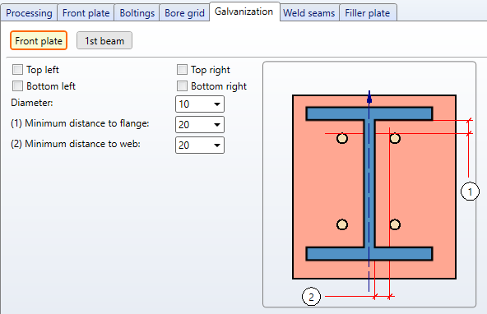Click the bottom left hole in diagram
The width and height of the screenshot is (487, 314).
[342, 224]
